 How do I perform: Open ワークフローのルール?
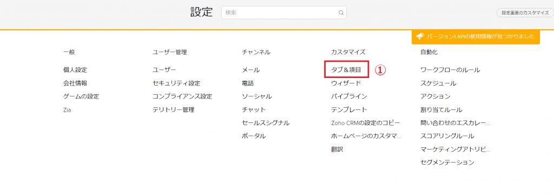(450, 70)
